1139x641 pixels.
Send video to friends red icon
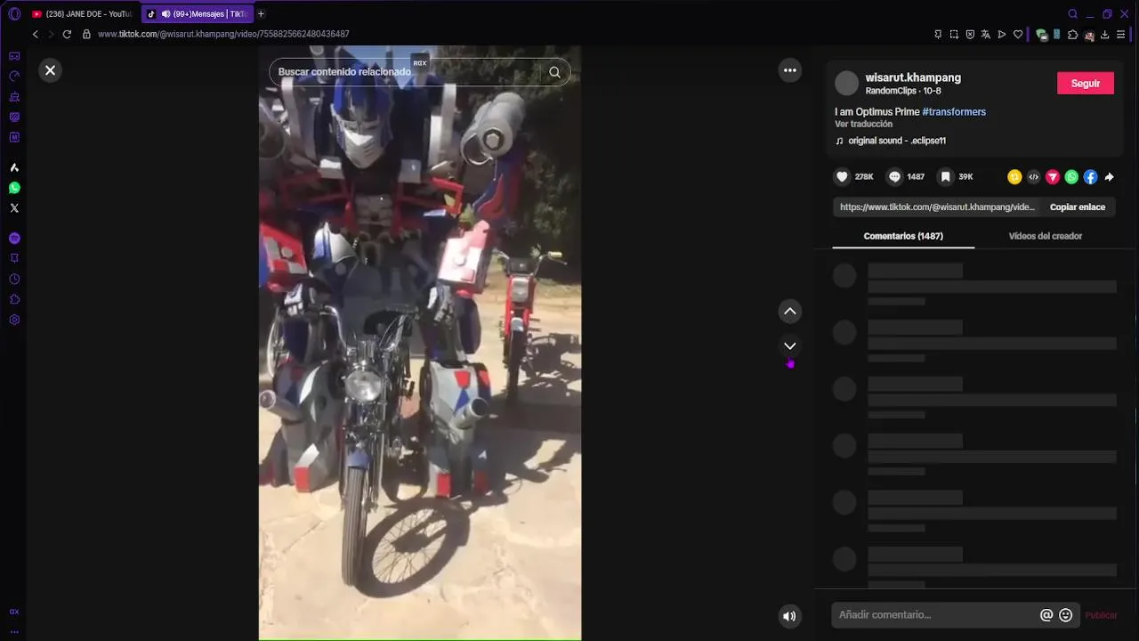tap(1053, 177)
